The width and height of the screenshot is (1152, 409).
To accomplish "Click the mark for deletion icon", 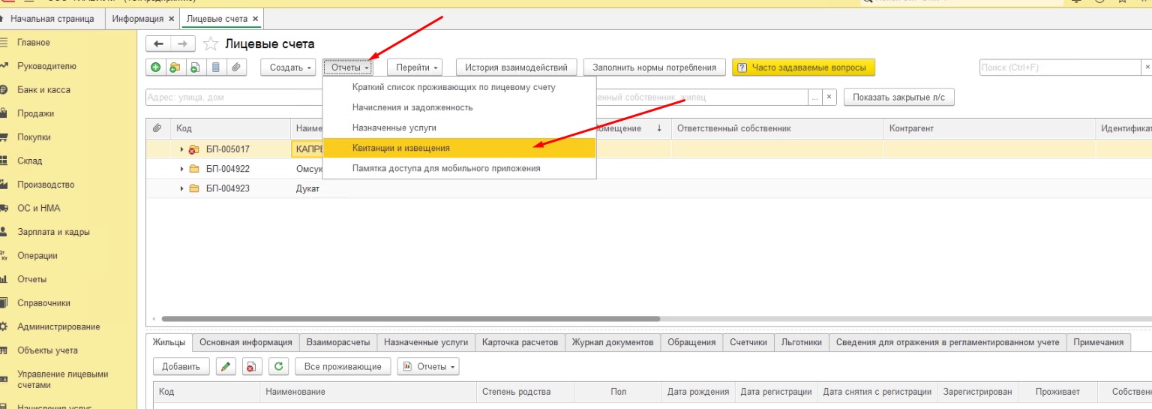I will 252,367.
